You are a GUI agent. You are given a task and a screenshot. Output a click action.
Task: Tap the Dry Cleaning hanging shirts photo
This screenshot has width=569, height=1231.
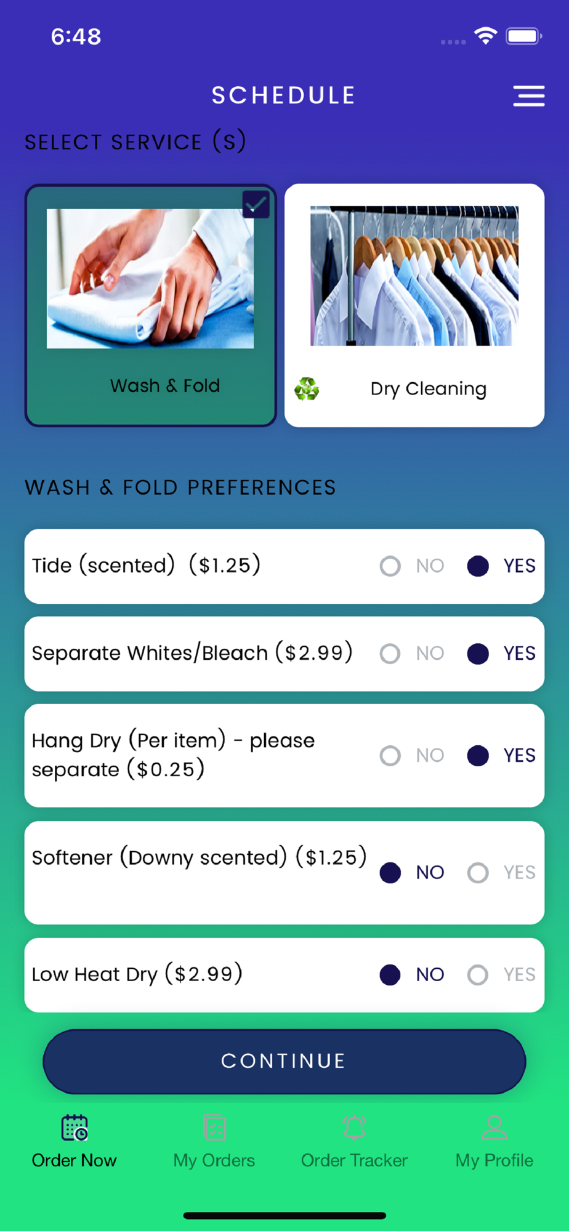click(x=414, y=276)
